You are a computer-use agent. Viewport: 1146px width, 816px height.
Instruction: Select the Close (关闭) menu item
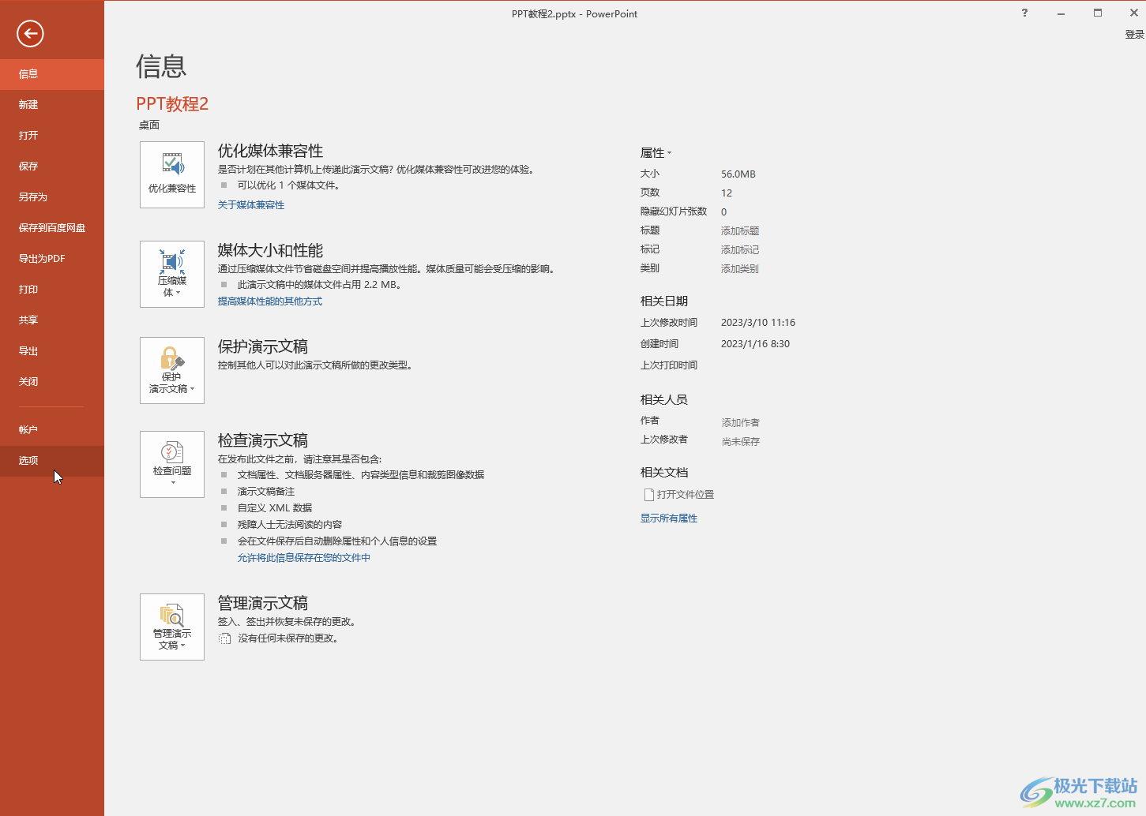(x=52, y=382)
